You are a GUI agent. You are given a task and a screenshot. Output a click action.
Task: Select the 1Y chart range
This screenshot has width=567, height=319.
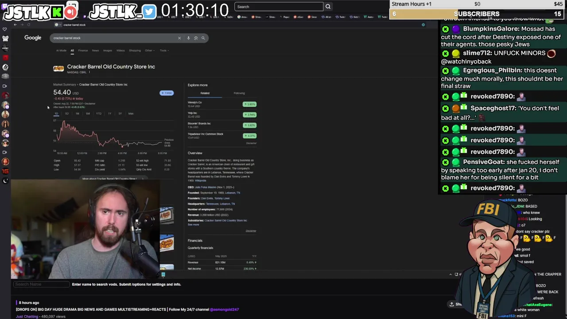(109, 114)
